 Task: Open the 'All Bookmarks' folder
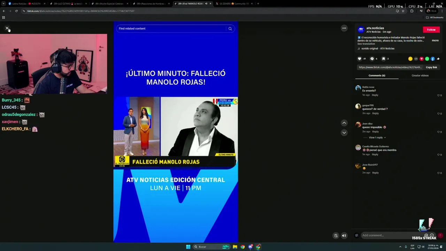point(435,17)
